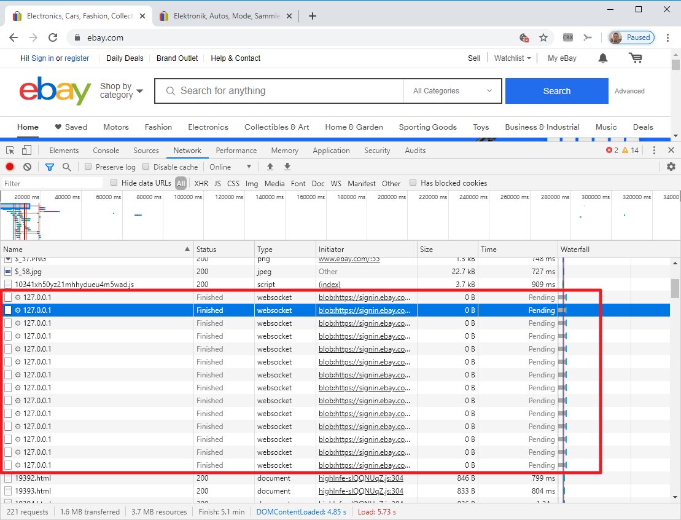Open the Advanced search link

[629, 91]
